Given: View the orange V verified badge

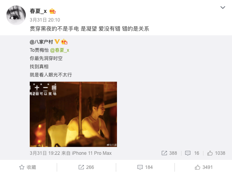Looking at the screenshot, I should coord(57,42).
